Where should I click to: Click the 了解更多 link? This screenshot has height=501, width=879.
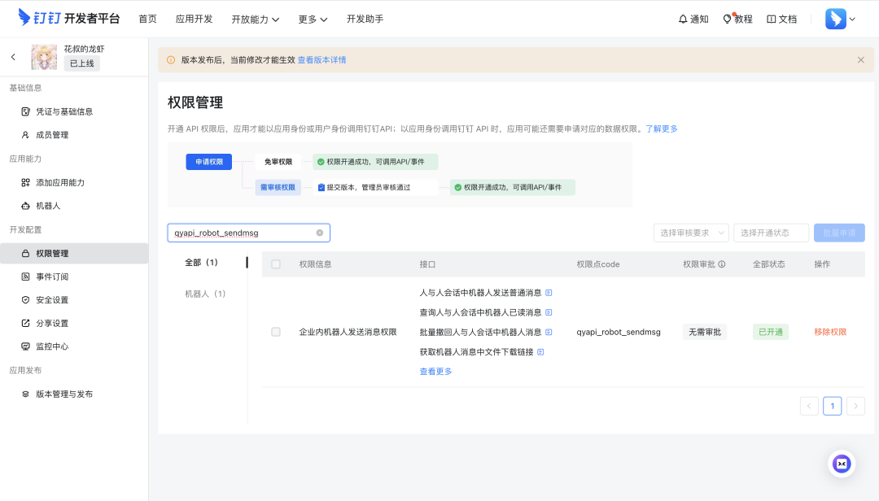[662, 129]
